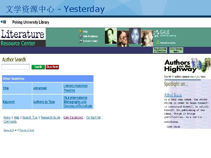211x158 pixels.
Task: Click the Powered by InfoTrac logo
Action: coord(166,43)
